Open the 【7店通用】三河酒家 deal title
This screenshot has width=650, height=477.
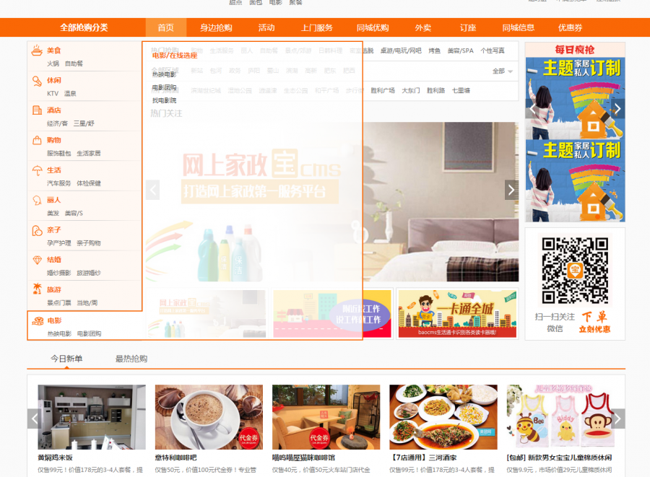pos(422,458)
